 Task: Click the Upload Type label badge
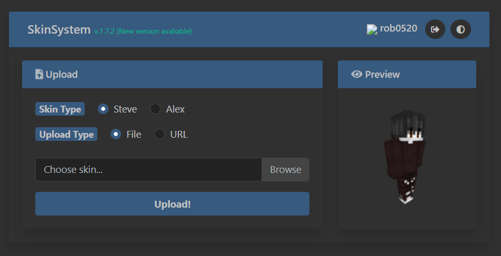point(66,134)
